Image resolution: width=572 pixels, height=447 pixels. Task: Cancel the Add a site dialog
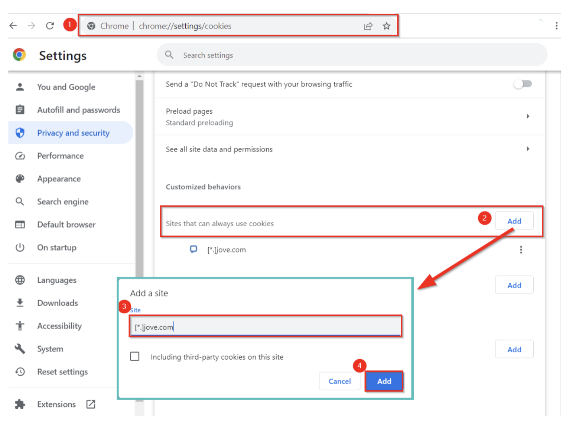[x=340, y=381]
